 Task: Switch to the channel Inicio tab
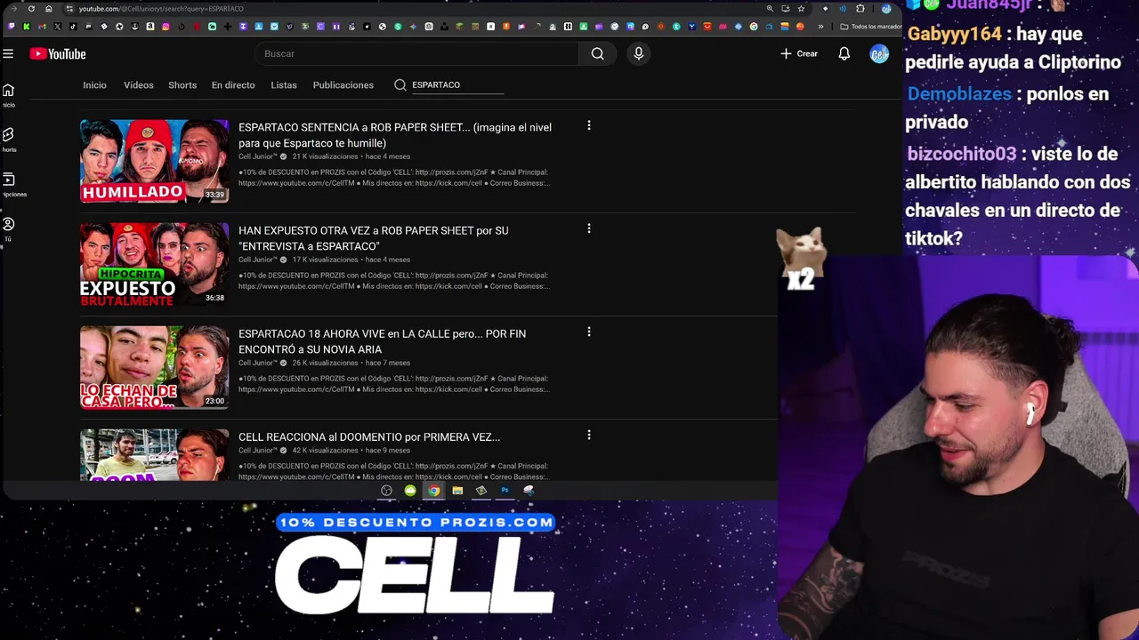94,84
